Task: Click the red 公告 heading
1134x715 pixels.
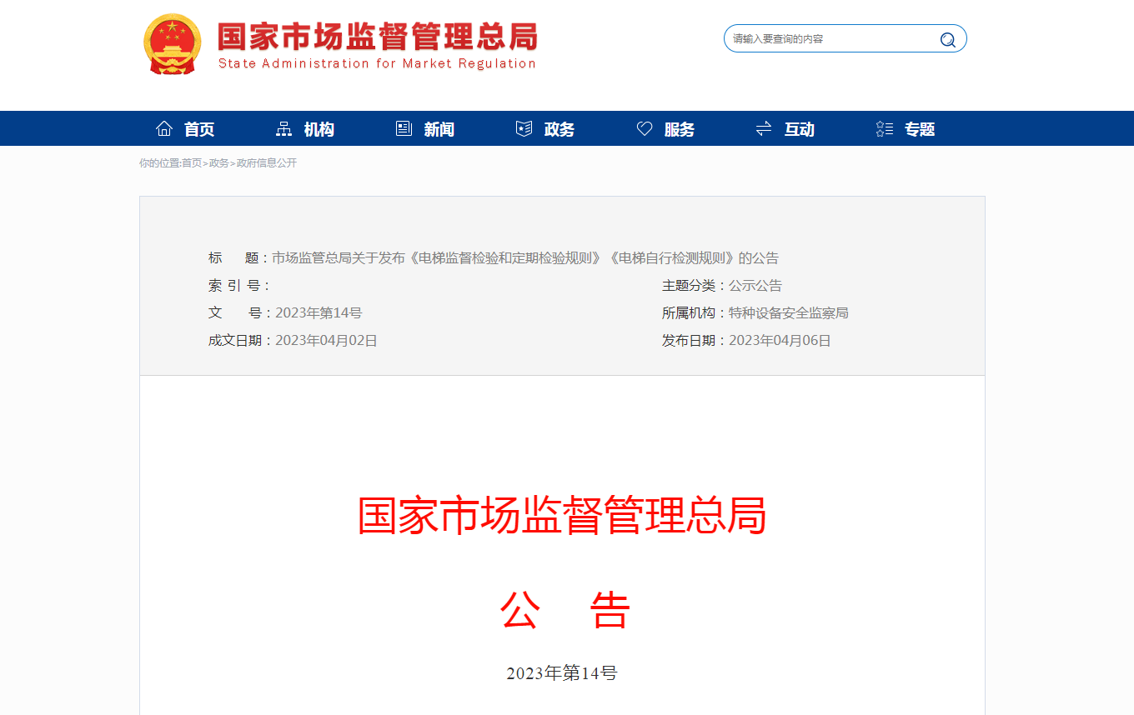Action: 565,611
